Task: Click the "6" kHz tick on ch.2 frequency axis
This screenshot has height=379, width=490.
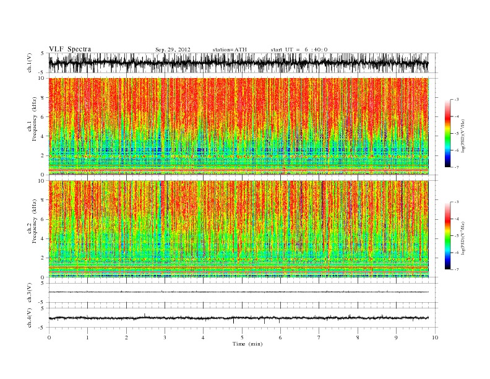Action: pyautogui.click(x=43, y=219)
